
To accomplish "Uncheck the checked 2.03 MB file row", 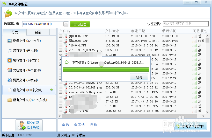I will point(61,54).
